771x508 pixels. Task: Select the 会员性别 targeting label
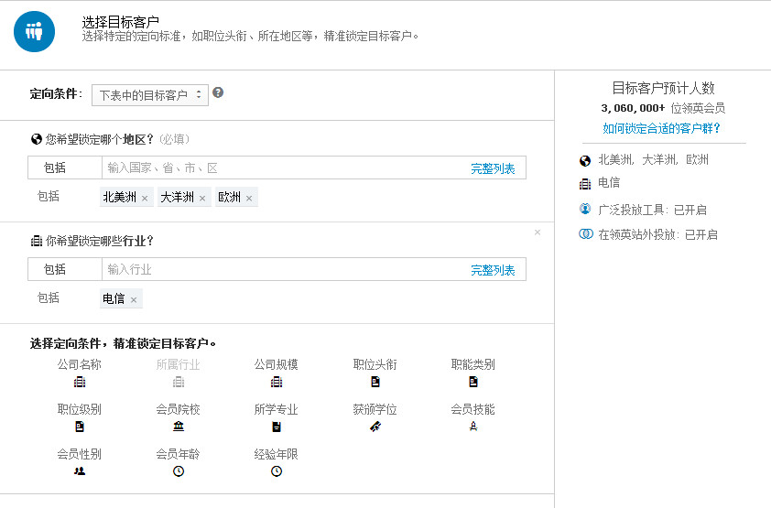click(80, 454)
